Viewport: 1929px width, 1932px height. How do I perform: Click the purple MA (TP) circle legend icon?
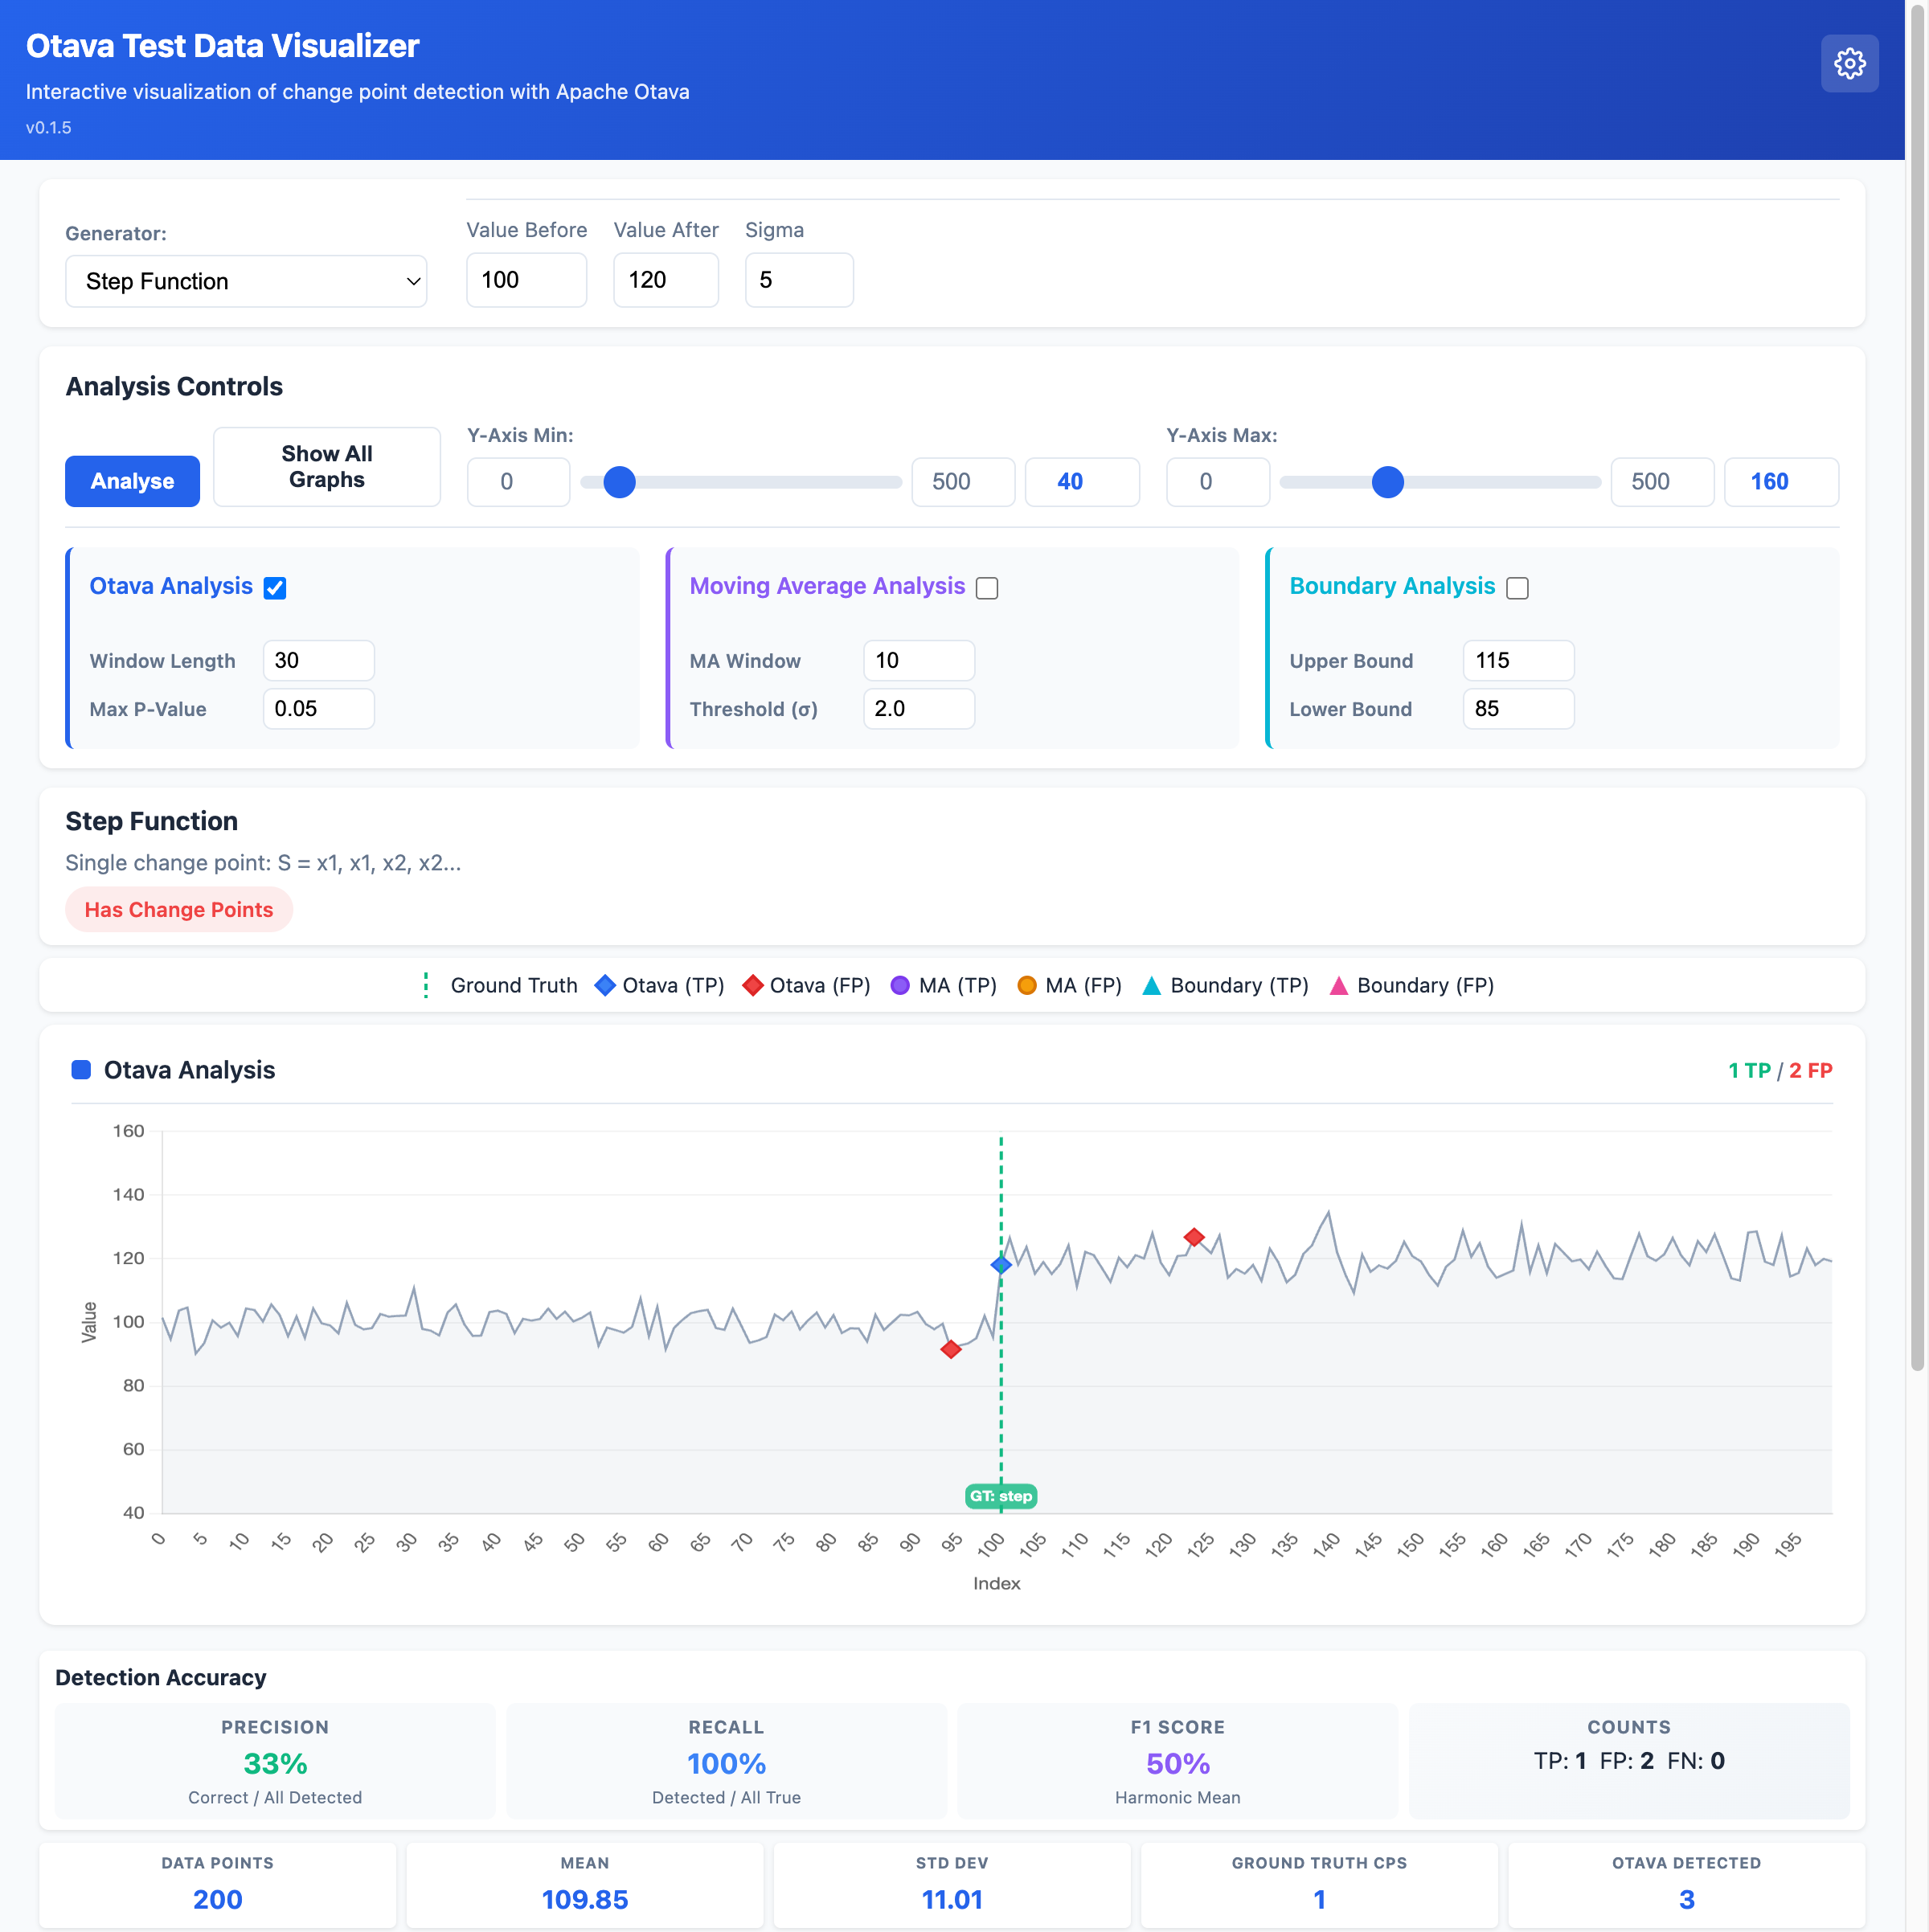pyautogui.click(x=900, y=985)
